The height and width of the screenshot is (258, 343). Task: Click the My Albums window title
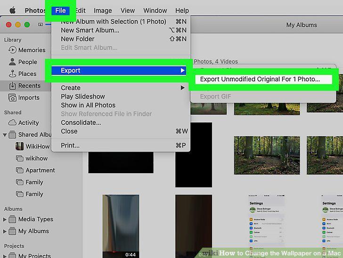click(302, 25)
